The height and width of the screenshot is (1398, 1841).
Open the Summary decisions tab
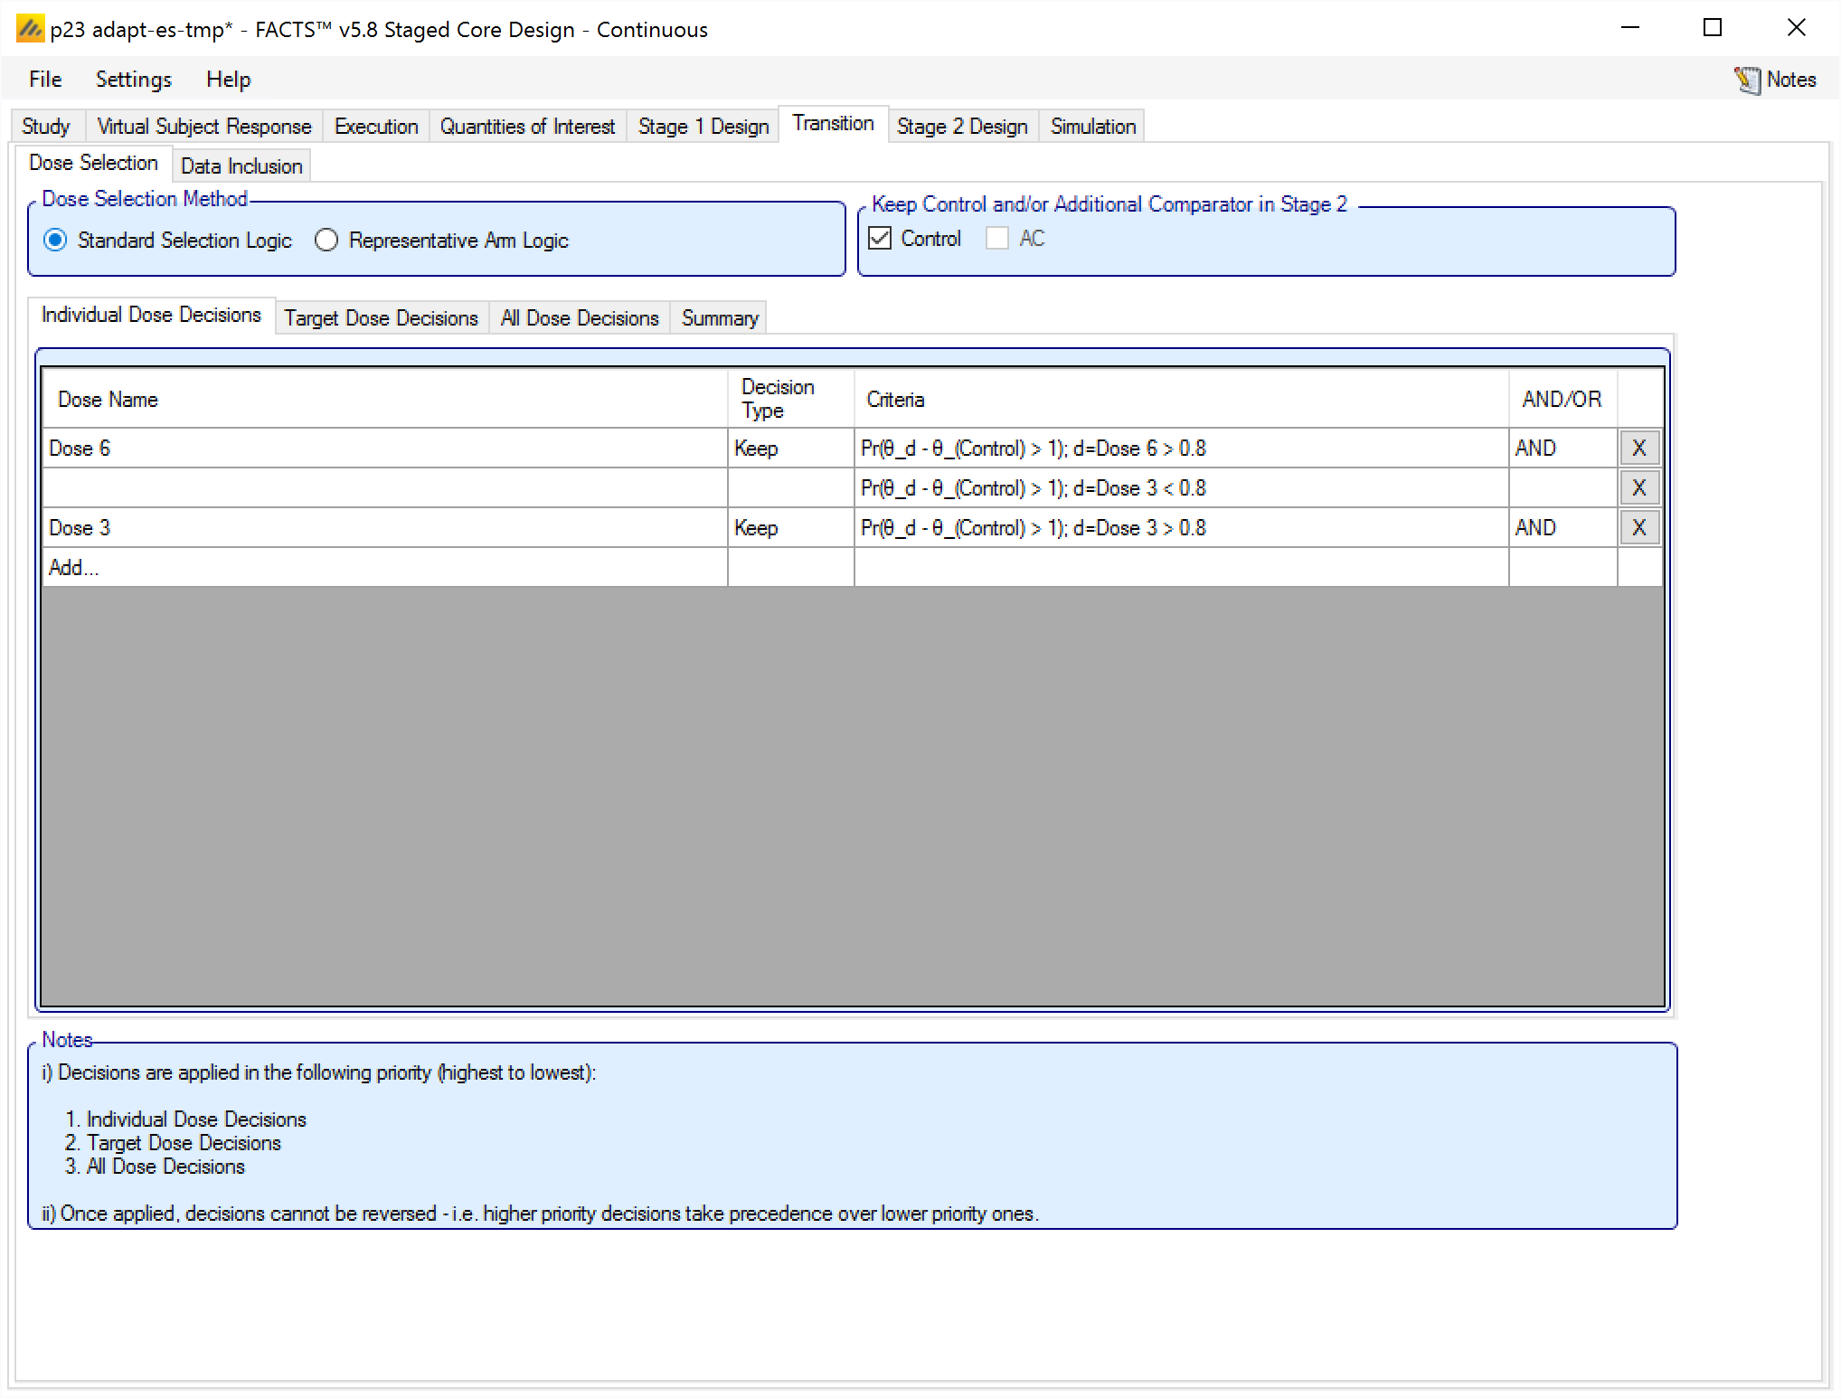tap(719, 317)
